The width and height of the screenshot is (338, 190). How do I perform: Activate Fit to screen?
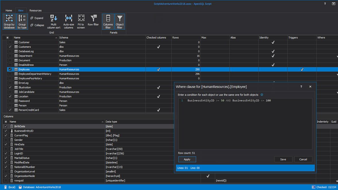click(81, 21)
